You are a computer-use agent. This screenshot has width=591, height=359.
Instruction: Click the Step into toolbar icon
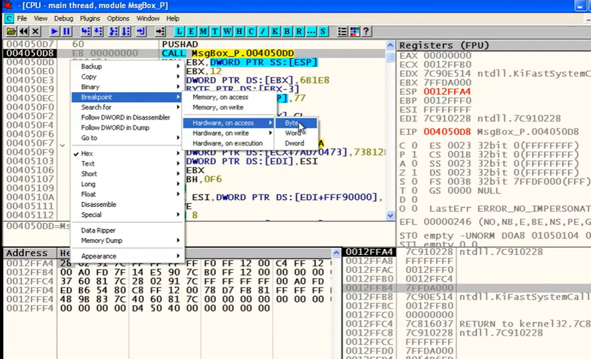click(85, 32)
